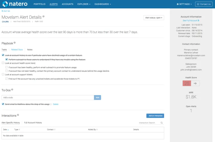Click the To-Dos help question icon
Image resolution: width=215 pixels, height=142 pixels.
pos(12,90)
